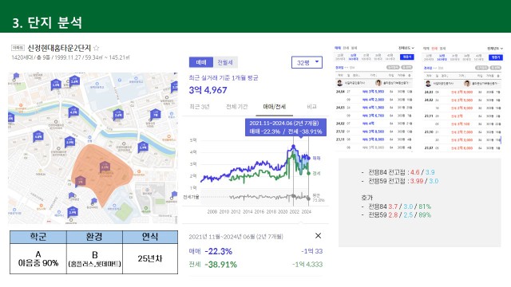Screen dimensions: 511x287
Task: Close the 2021년 11월~2024년 06월 detail panel
Action: (x=318, y=236)
